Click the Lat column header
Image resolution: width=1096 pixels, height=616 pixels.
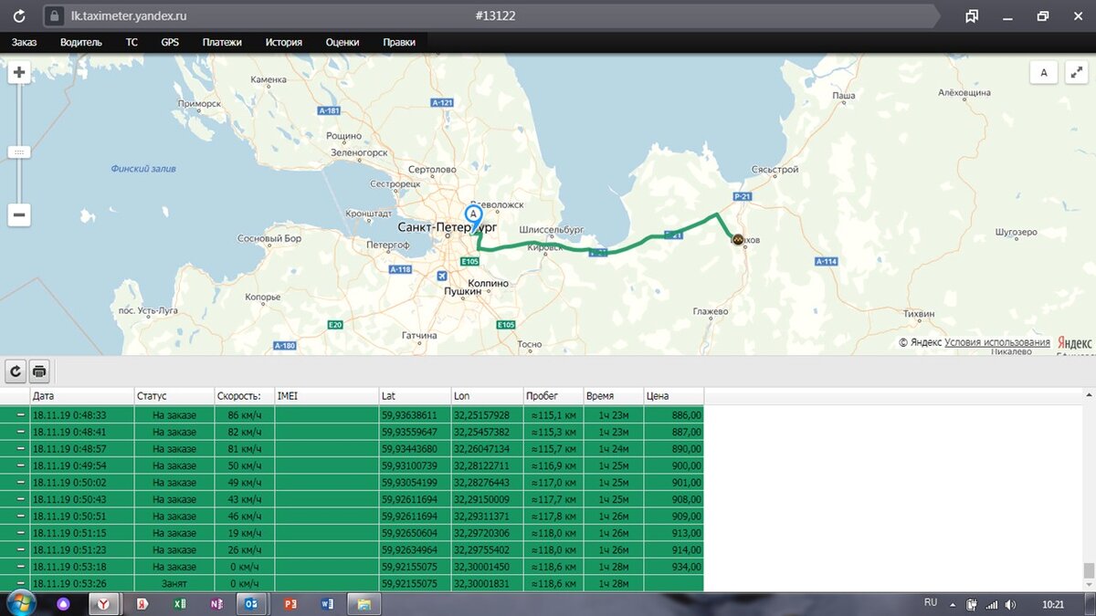[415, 396]
